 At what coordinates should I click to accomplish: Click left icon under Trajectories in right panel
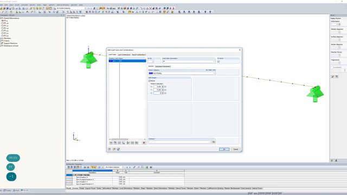[x=332, y=76]
